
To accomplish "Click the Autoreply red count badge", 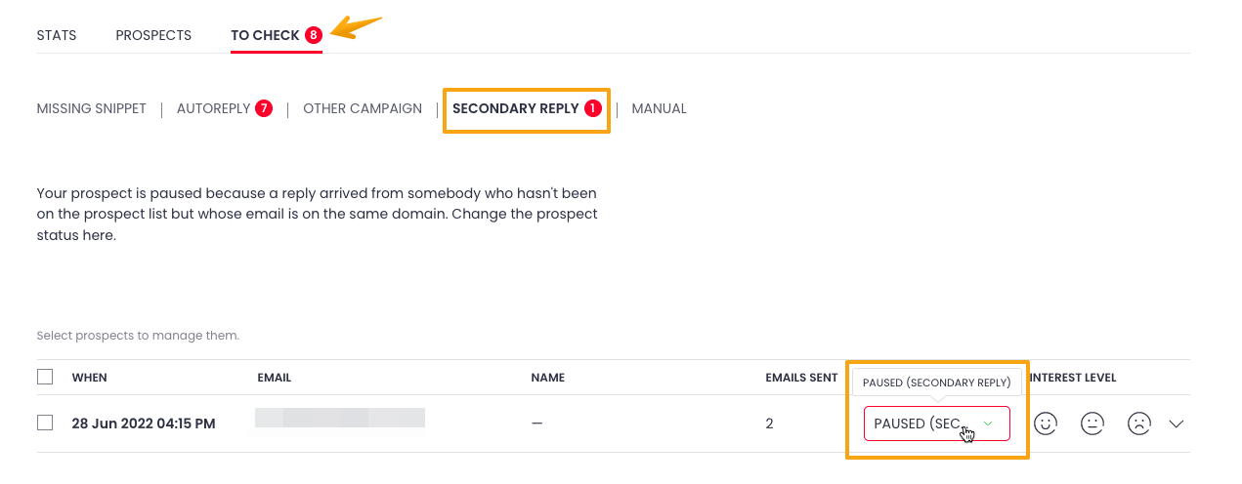I will pyautogui.click(x=263, y=108).
